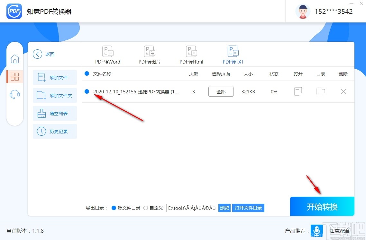Open the Home sidebar icon

[15, 59]
